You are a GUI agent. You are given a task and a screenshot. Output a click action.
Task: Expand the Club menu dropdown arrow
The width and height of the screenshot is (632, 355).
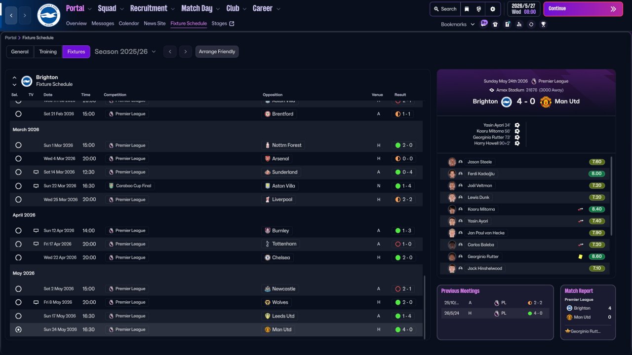point(244,9)
